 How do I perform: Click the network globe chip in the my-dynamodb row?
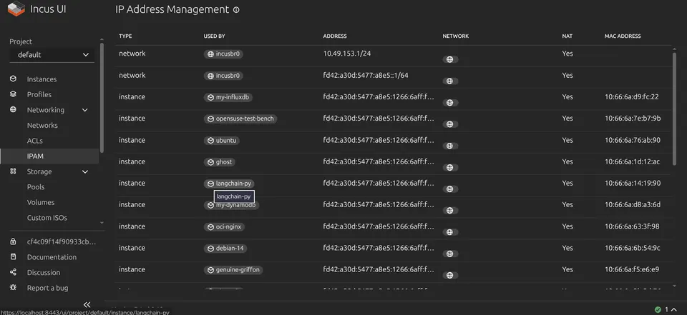450,211
